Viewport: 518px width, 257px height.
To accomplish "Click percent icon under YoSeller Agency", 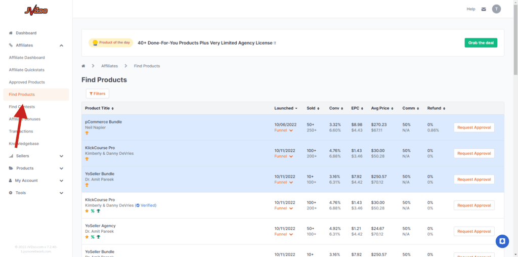I will (x=93, y=237).
